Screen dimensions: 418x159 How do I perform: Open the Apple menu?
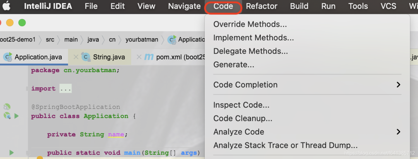(x=7, y=6)
